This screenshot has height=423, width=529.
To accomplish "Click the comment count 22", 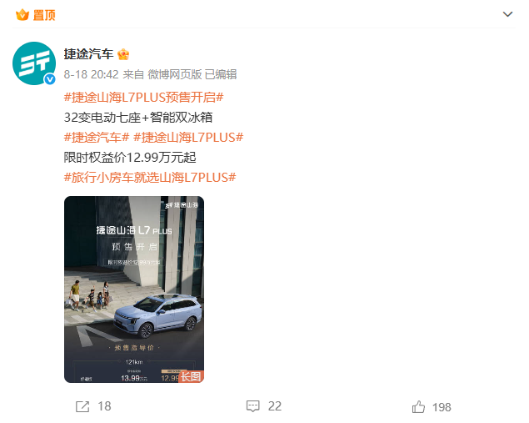I will [275, 406].
